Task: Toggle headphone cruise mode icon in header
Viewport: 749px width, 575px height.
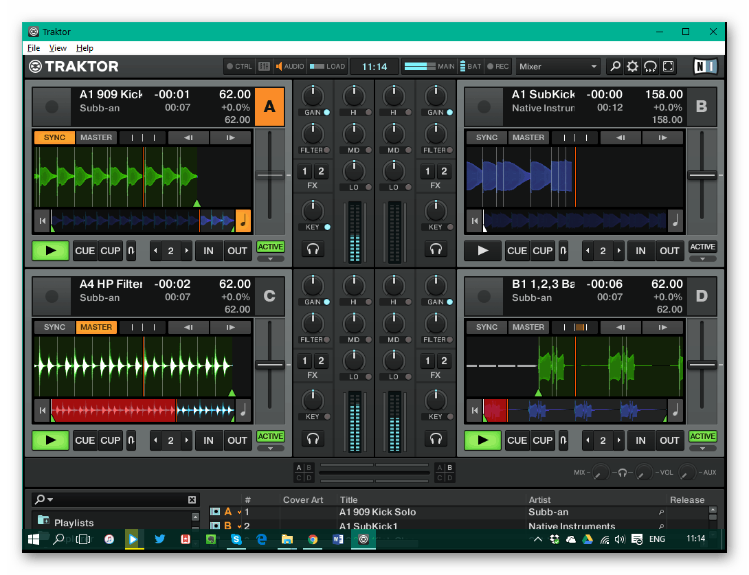Action: click(650, 67)
